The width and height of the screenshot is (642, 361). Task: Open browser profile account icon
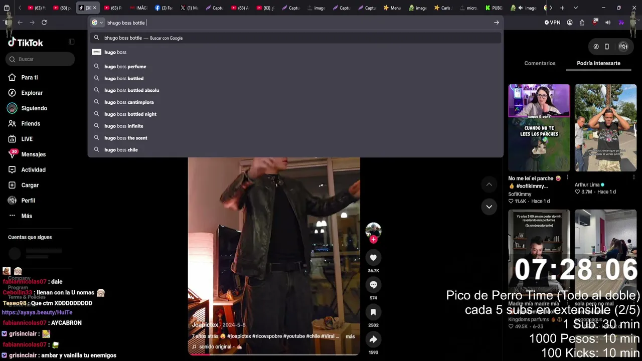point(570,23)
